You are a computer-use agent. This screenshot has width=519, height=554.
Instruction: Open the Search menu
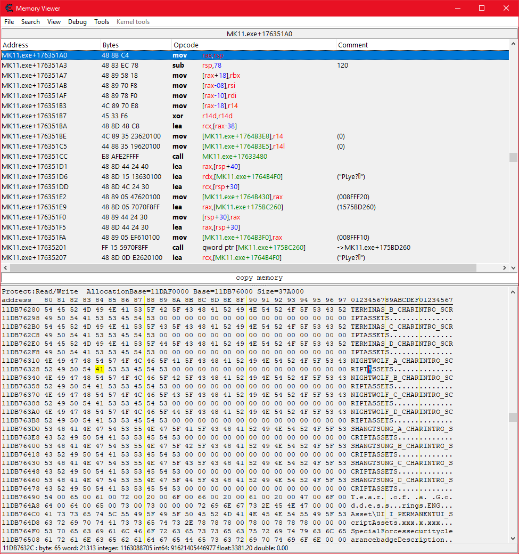click(30, 22)
